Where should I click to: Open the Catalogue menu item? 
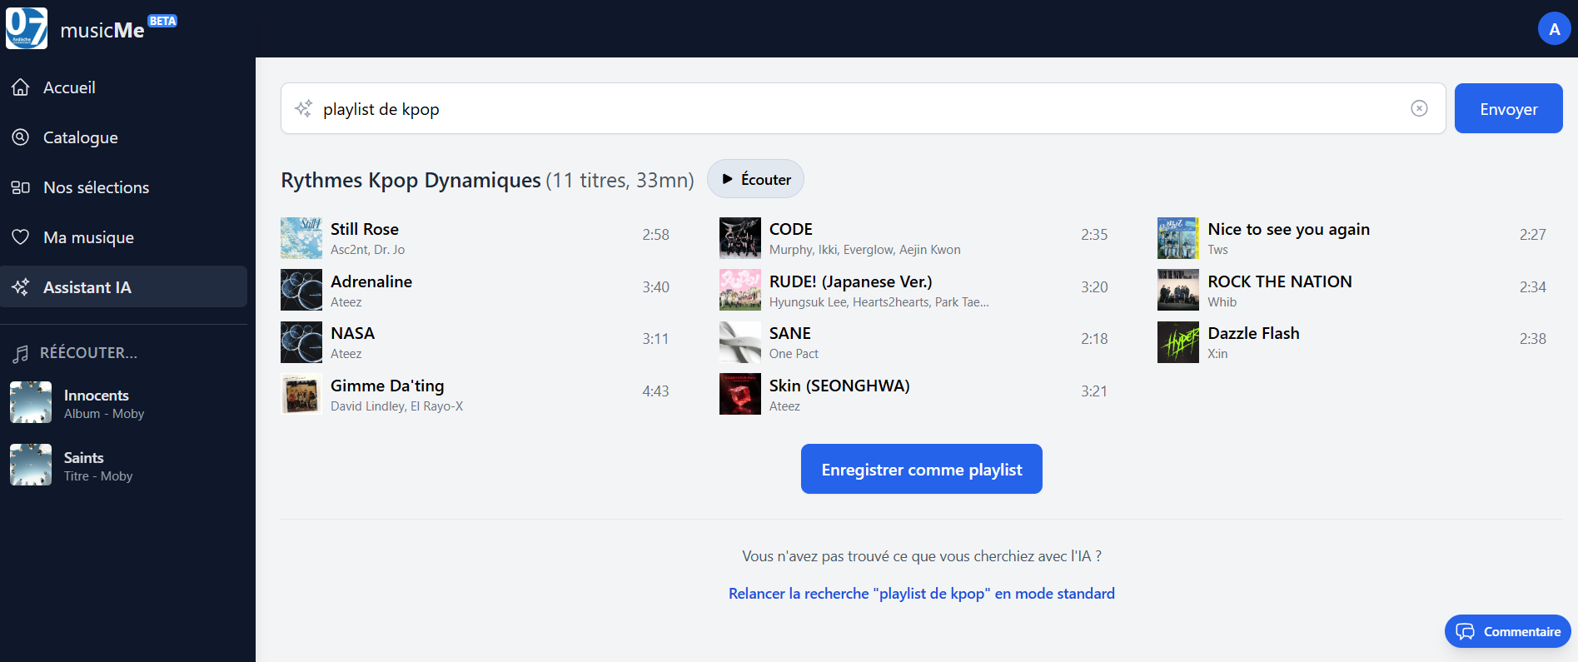coord(123,137)
